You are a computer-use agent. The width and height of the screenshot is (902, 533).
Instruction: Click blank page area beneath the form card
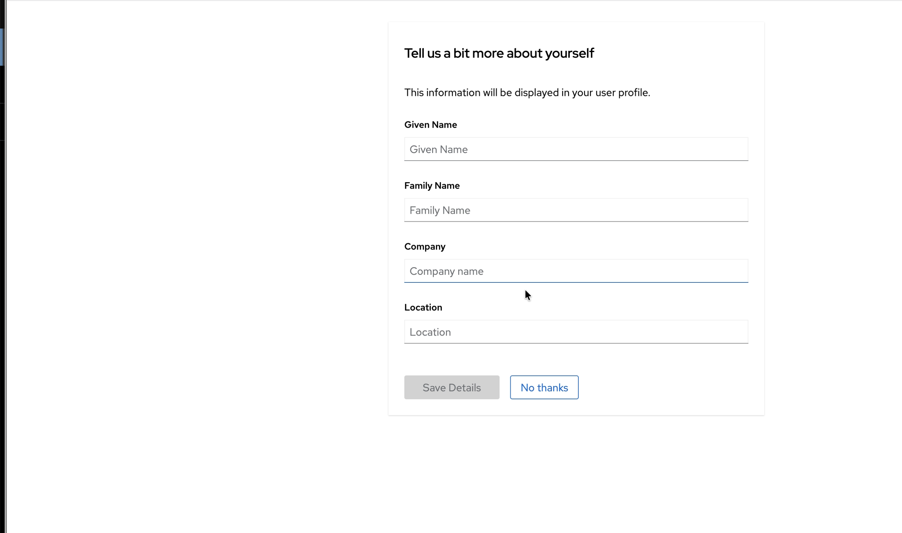pyautogui.click(x=574, y=474)
